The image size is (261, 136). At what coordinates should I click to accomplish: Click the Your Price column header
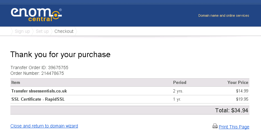pos(238,82)
